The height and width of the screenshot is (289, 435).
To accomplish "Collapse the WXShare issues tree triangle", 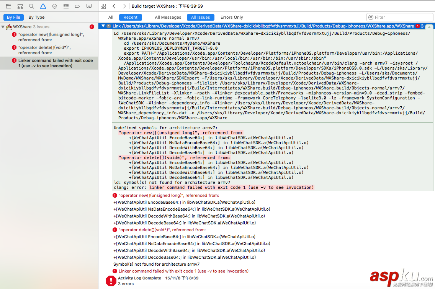I will pos(3,27).
